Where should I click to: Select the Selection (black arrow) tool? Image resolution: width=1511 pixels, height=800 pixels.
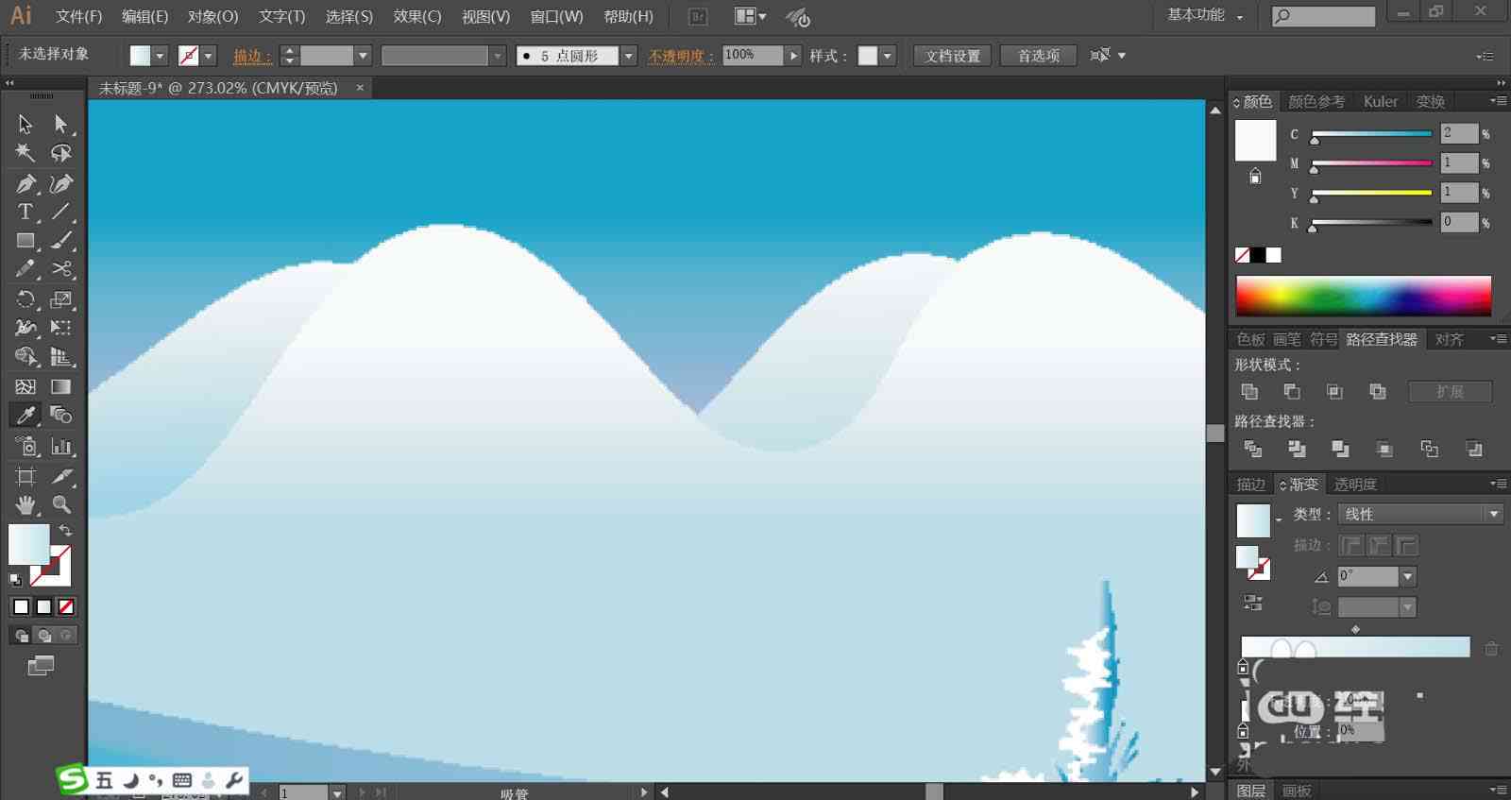coord(25,124)
